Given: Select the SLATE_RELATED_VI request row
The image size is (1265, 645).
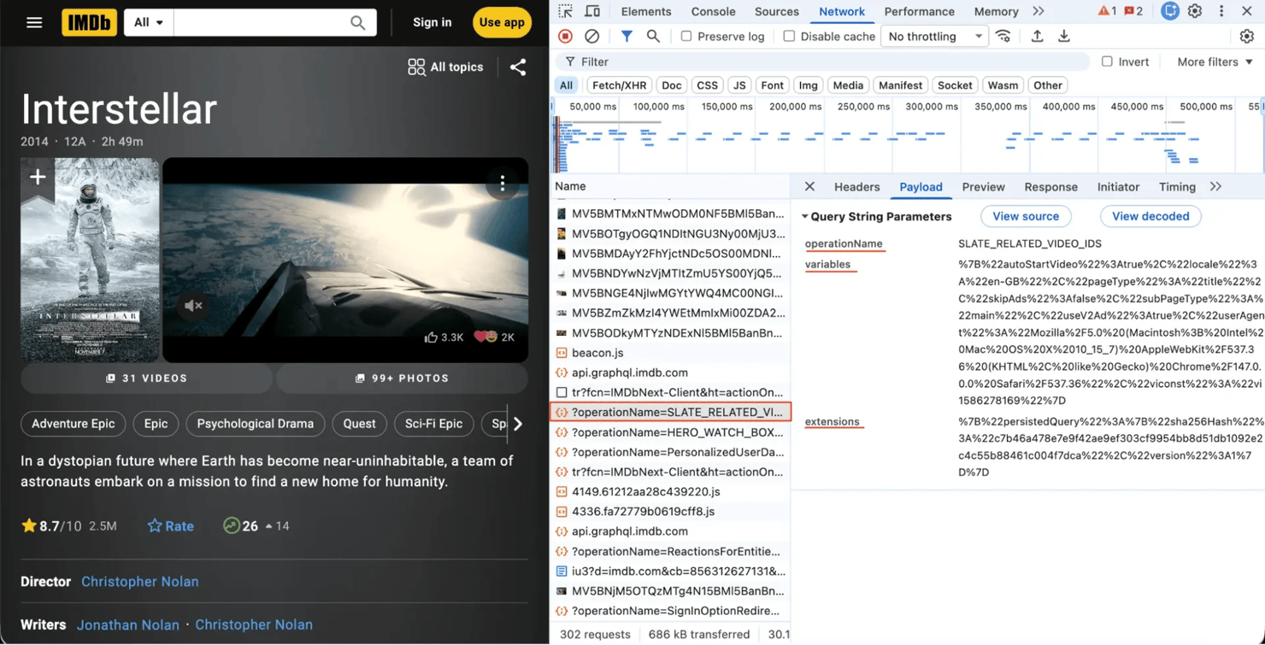Looking at the screenshot, I should 671,412.
